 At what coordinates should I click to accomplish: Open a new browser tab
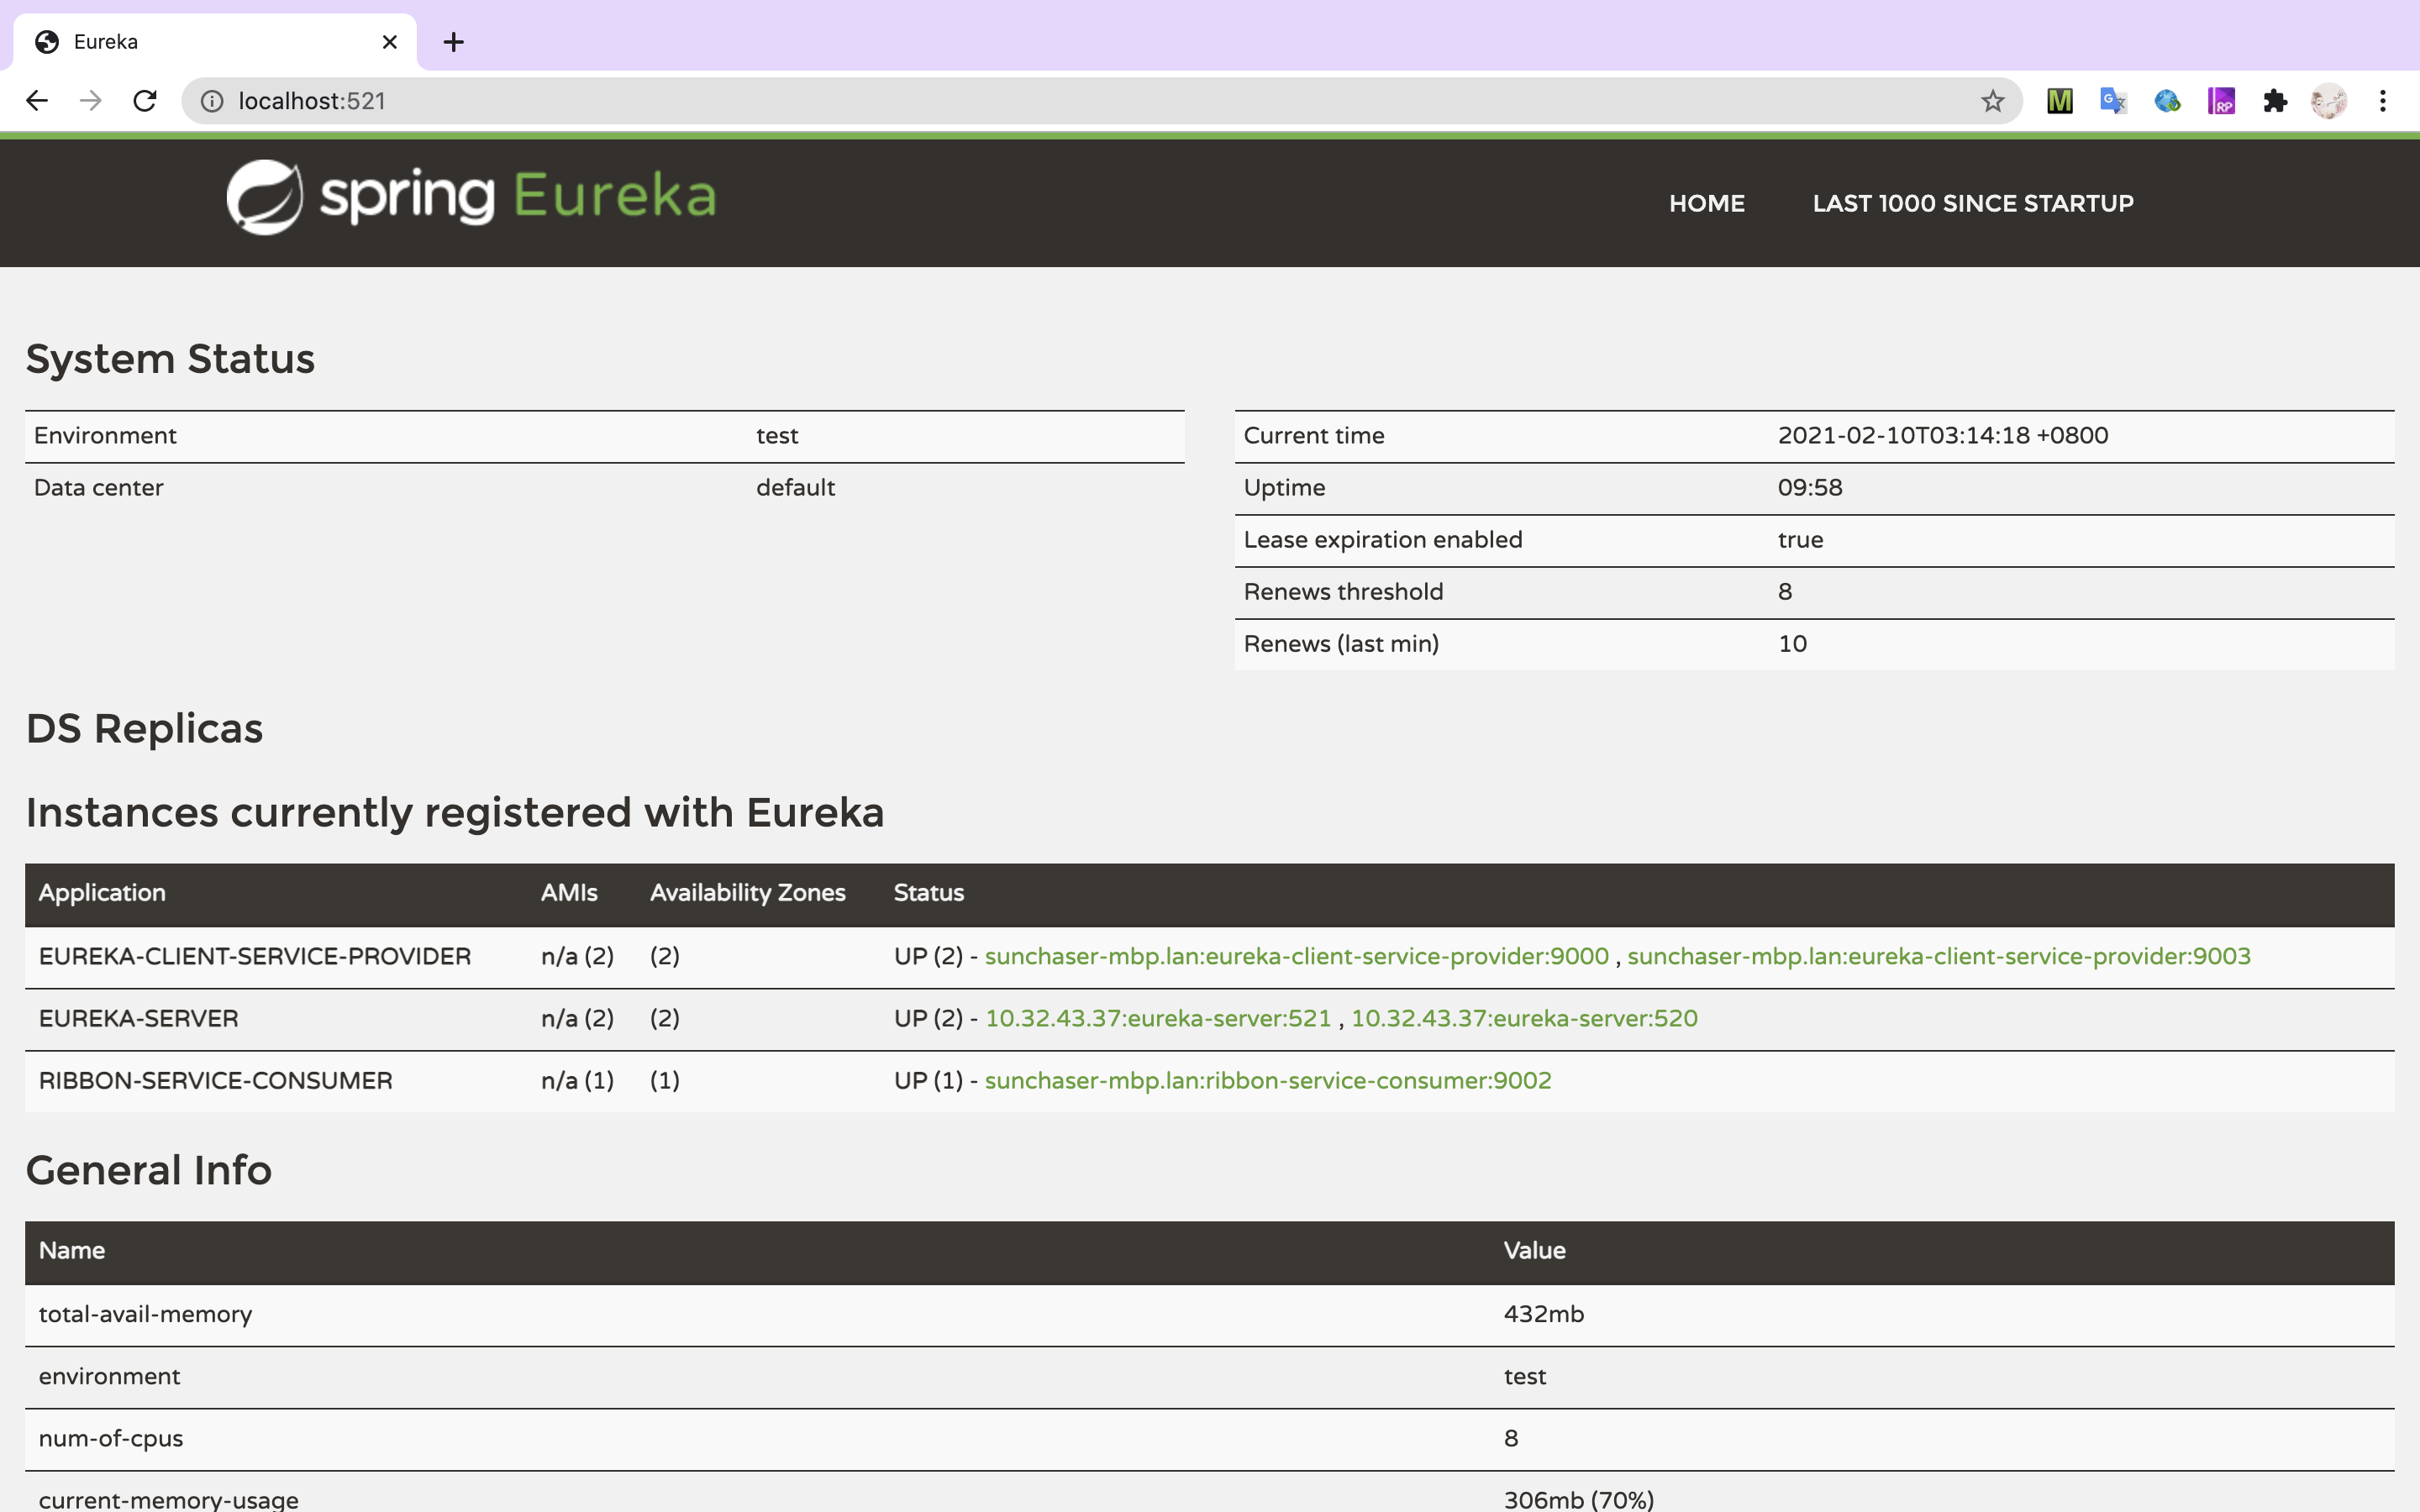[x=453, y=42]
